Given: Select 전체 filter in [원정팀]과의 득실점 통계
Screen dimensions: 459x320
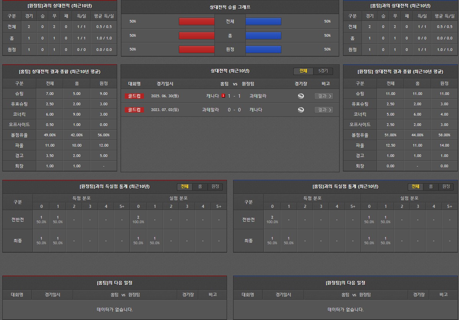Looking at the screenshot, I should click(185, 186).
